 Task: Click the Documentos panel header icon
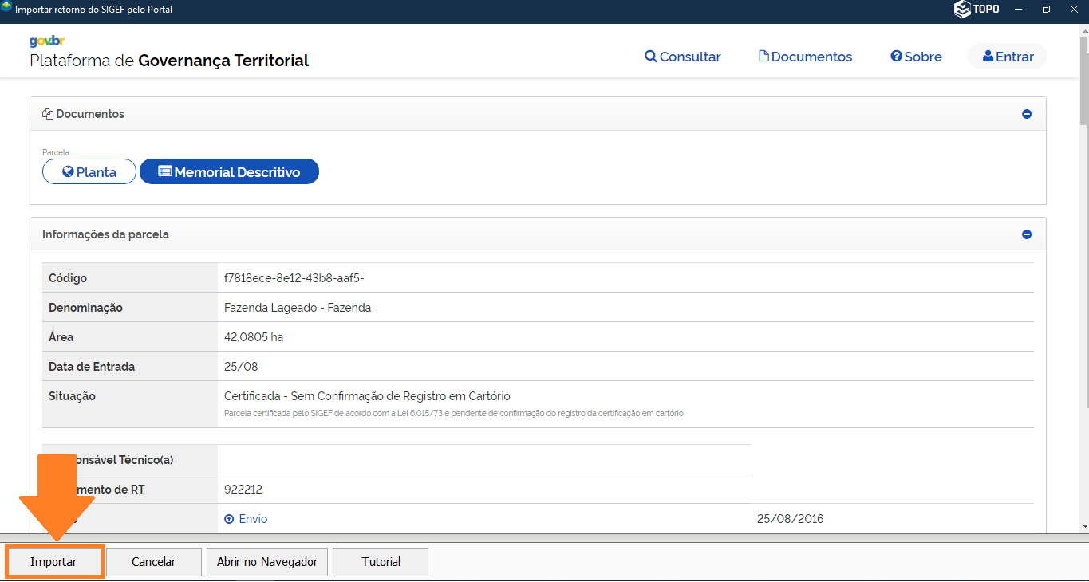48,114
